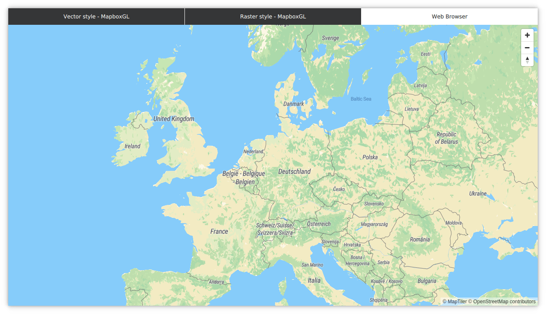Click the zoom in plus icon
The width and height of the screenshot is (546, 314).
527,35
